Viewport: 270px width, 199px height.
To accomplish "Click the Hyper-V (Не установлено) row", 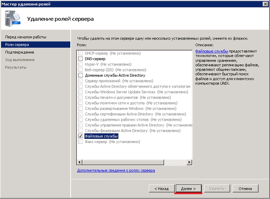I will click(x=108, y=64).
